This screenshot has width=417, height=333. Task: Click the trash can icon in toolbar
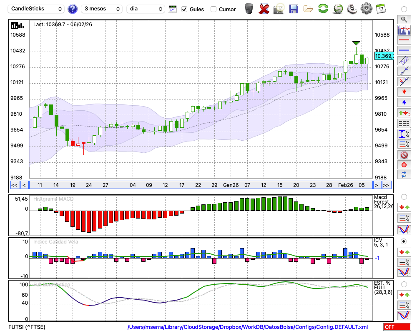pyautogui.click(x=249, y=9)
